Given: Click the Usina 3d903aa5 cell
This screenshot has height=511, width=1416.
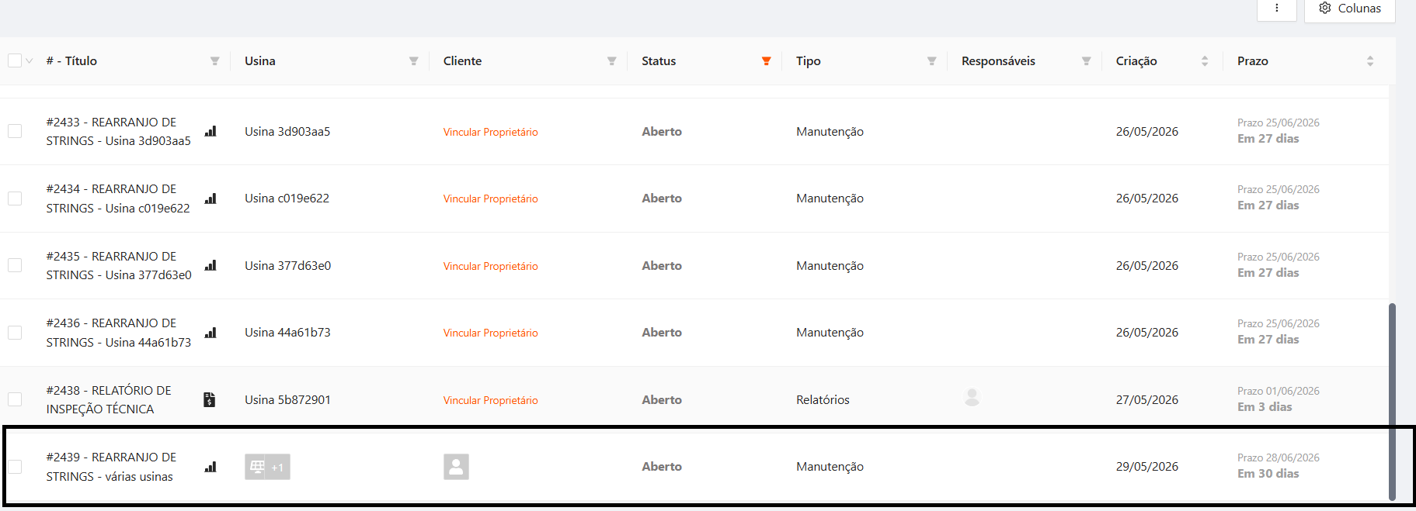Looking at the screenshot, I should (287, 132).
